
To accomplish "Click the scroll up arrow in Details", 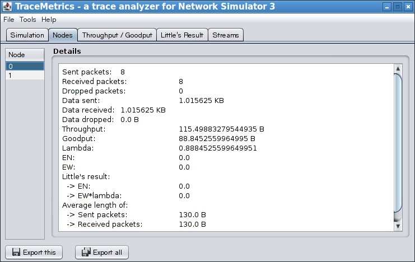I will tap(398, 69).
